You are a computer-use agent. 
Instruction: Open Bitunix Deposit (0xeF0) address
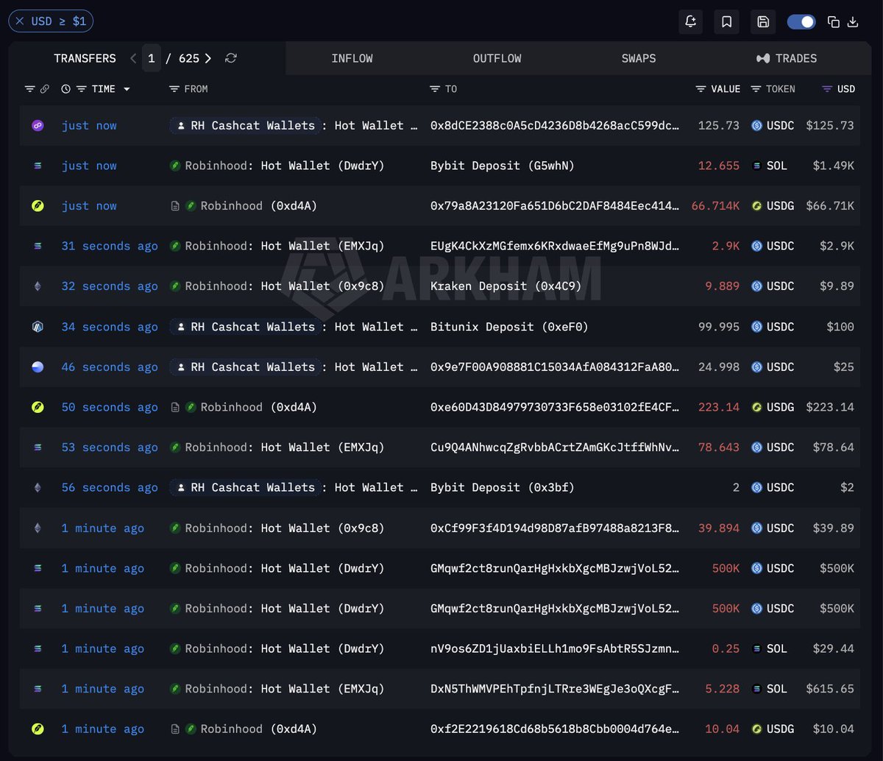tap(509, 327)
